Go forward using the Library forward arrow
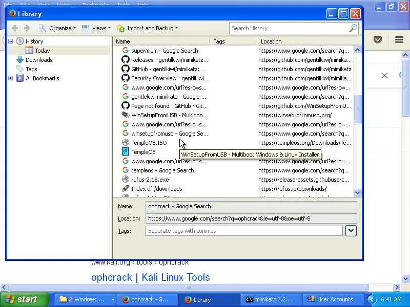The image size is (410, 307). [x=27, y=28]
